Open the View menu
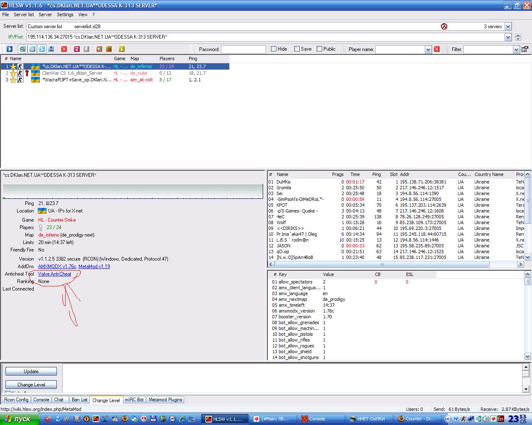This screenshot has width=532, height=425. (83, 15)
